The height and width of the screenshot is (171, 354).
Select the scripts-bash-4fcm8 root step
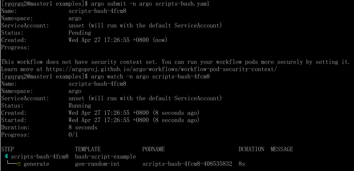point(40,156)
